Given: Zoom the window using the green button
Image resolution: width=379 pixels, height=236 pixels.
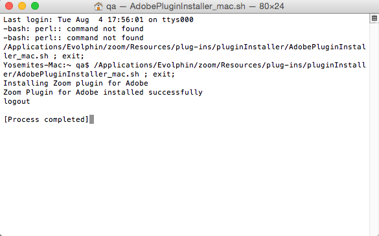Looking at the screenshot, I should click(35, 6).
